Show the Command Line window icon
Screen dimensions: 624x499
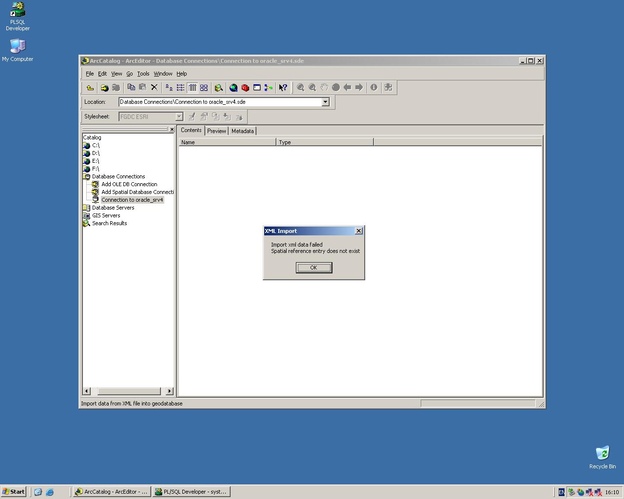click(257, 88)
